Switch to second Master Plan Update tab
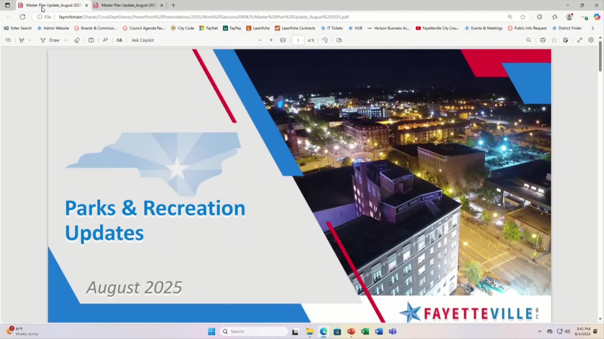The width and height of the screenshot is (604, 339). pos(128,5)
